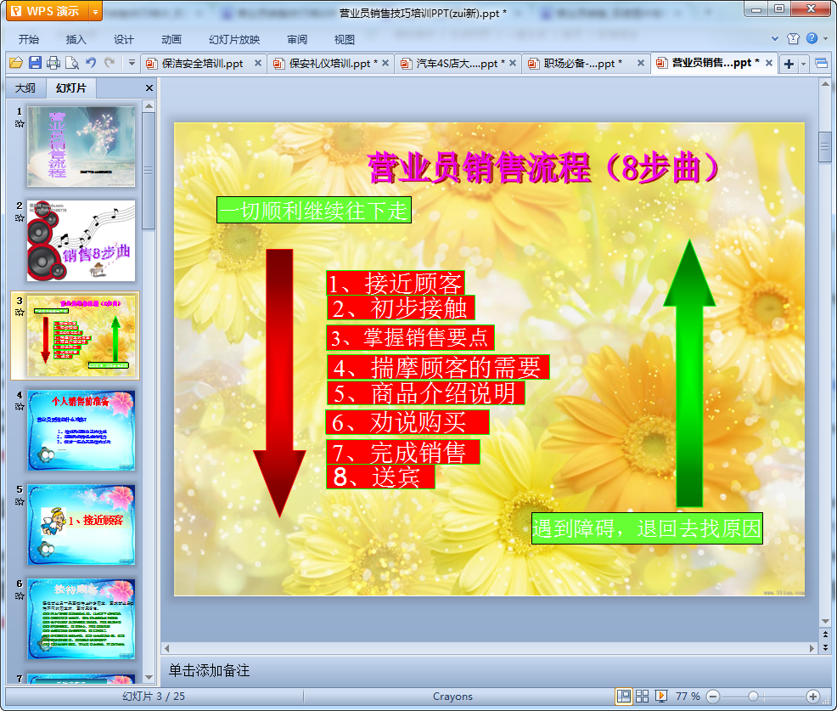Select slide 4 个人销售前准备 thumbnail
837x711 pixels.
coord(81,430)
